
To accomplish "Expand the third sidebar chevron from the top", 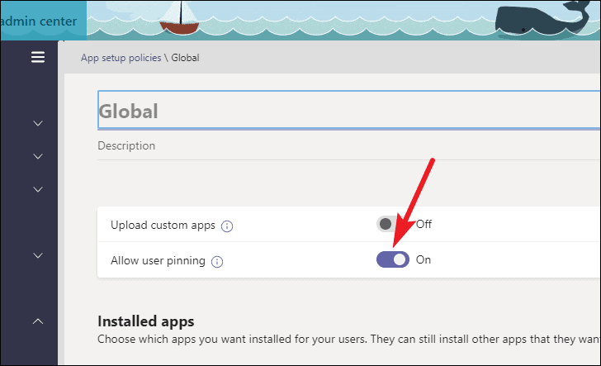I will (37, 189).
